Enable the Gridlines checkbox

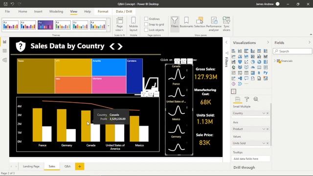146,19
